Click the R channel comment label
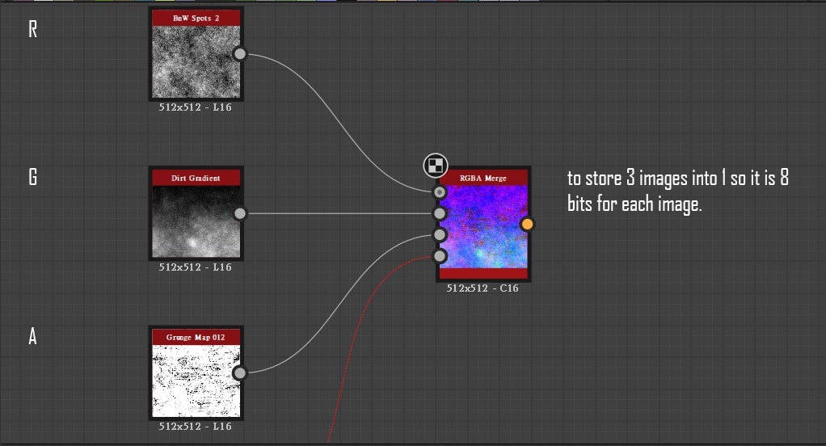 32,29
